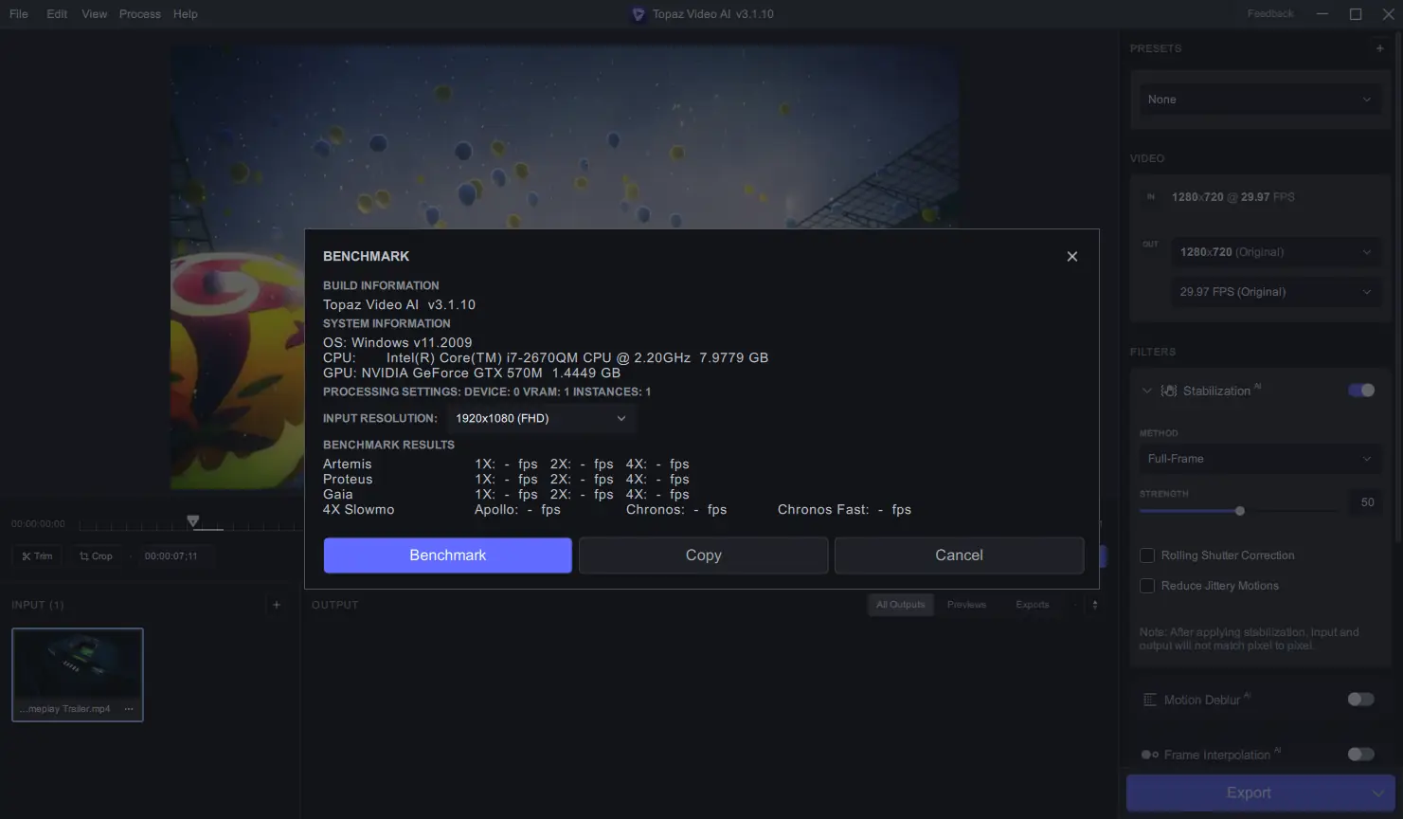Click the Frame Interpolation filter icon
Image resolution: width=1403 pixels, height=819 pixels.
coord(1149,754)
